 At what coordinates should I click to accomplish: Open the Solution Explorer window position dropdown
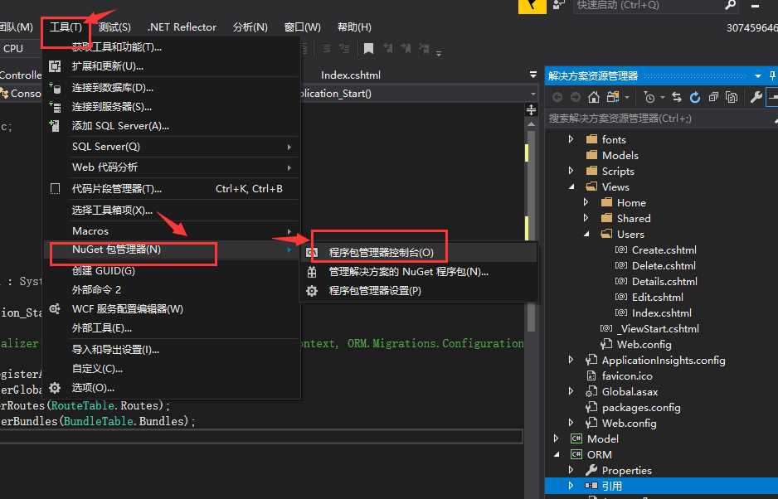(x=757, y=76)
